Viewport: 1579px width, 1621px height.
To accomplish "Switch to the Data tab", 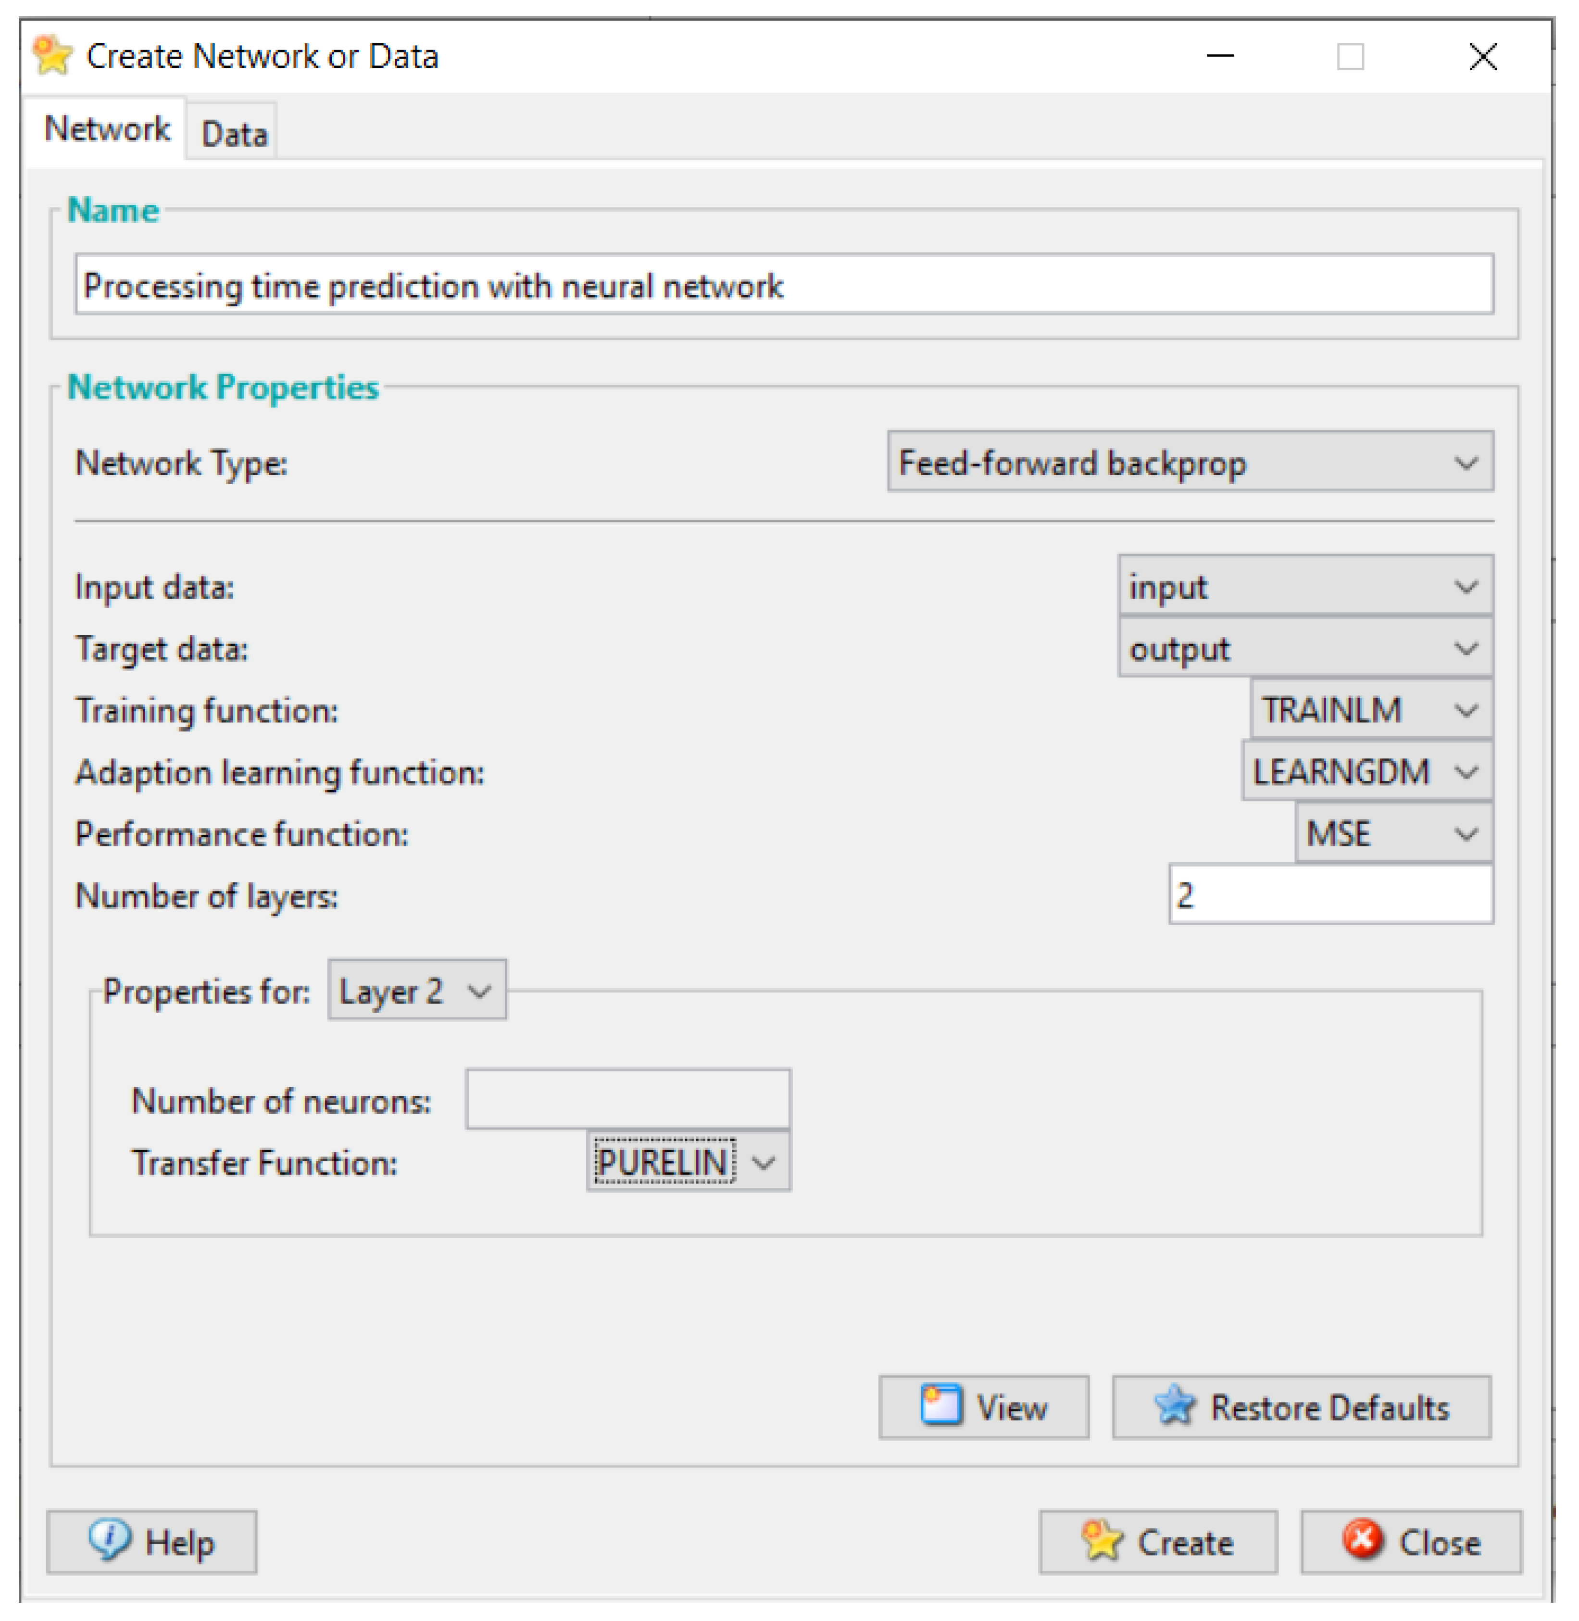I will click(233, 133).
